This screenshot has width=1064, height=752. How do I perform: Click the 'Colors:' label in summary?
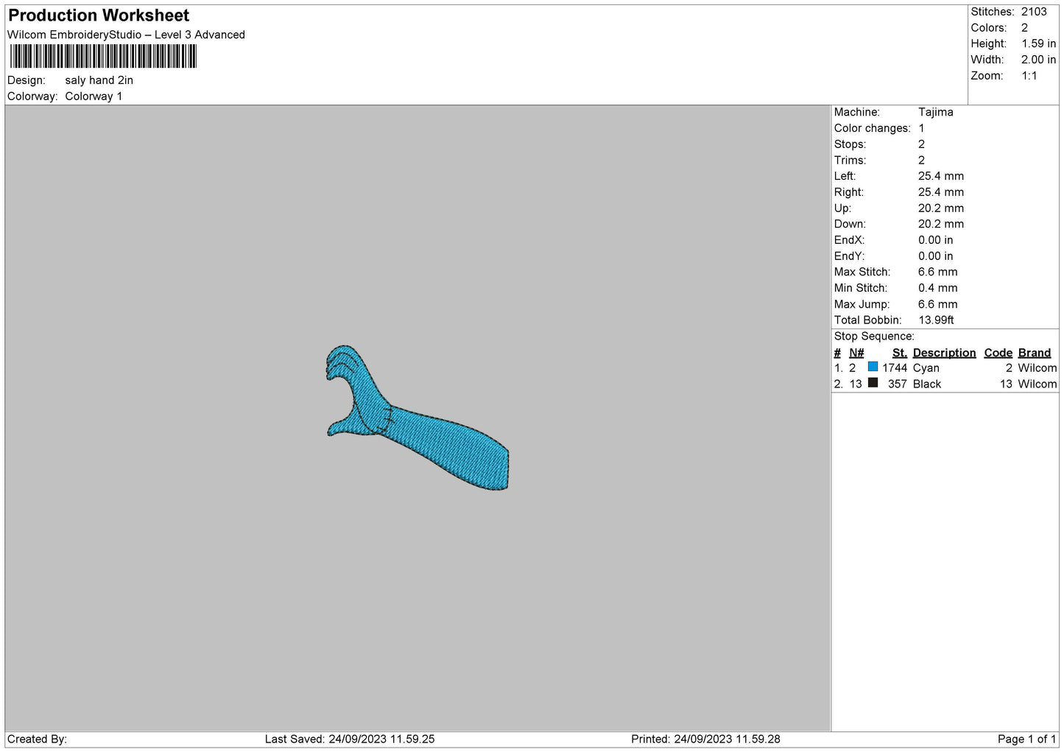click(x=989, y=28)
